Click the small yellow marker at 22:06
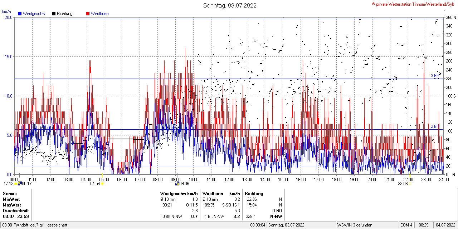Image resolution: width=458 pixels, height=229 pixels. pyautogui.click(x=410, y=184)
